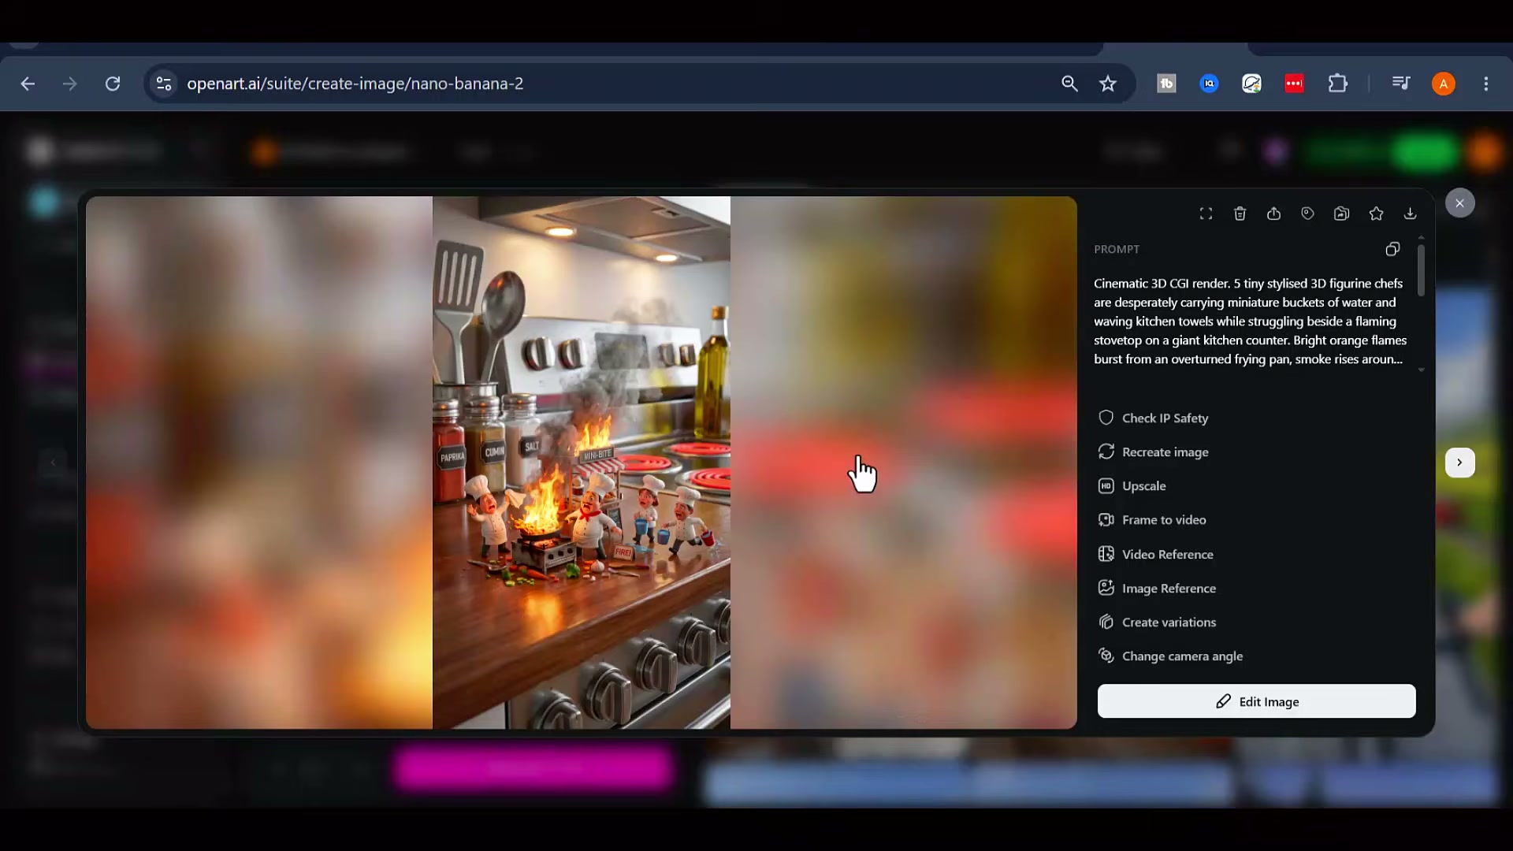
Task: Copy the prompt text
Action: point(1392,249)
